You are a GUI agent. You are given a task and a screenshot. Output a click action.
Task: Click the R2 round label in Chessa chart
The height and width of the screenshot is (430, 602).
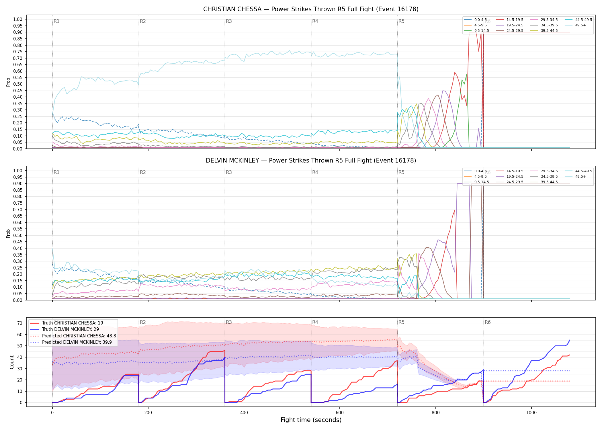click(143, 21)
